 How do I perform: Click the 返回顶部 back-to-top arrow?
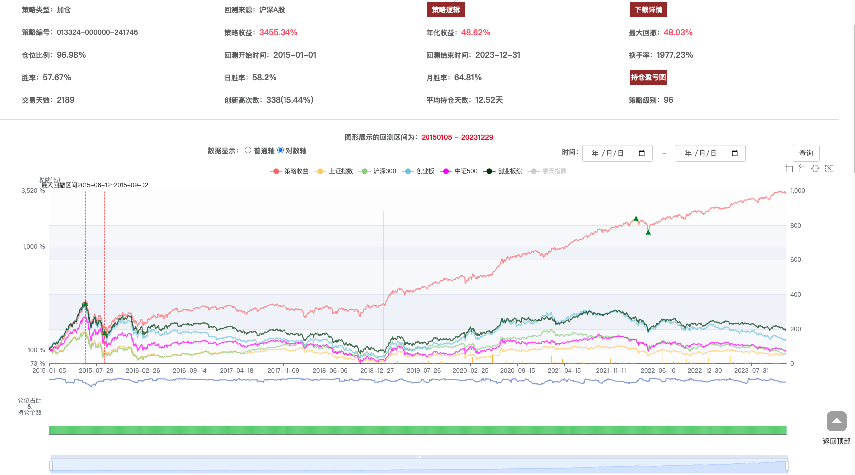pos(837,421)
